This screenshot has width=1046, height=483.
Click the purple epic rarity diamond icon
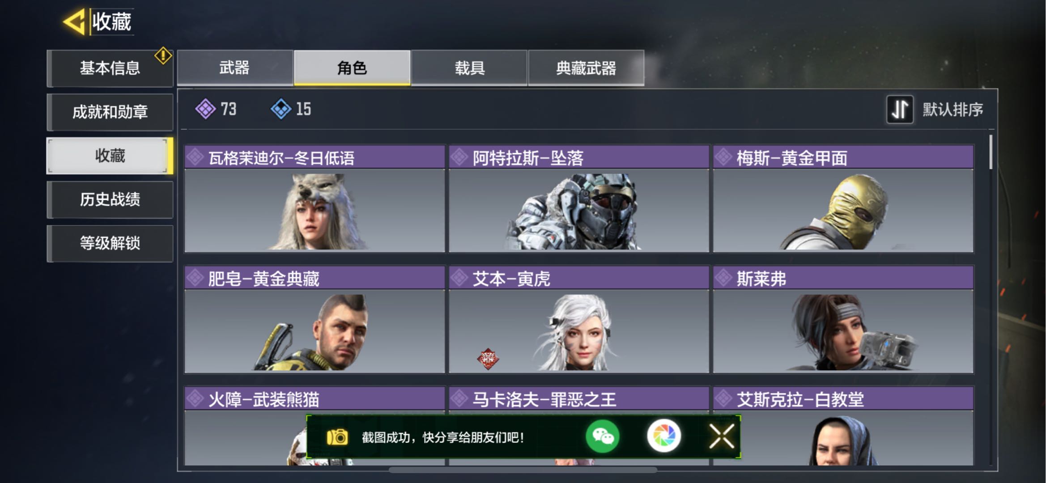point(205,109)
